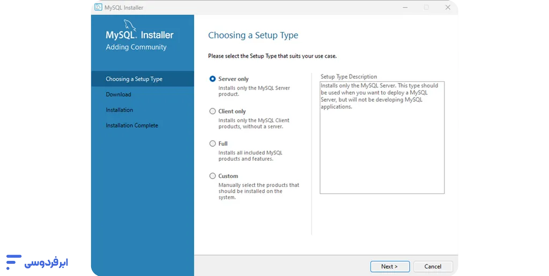The width and height of the screenshot is (549, 276).
Task: Click the Cancel button
Action: [x=433, y=266]
